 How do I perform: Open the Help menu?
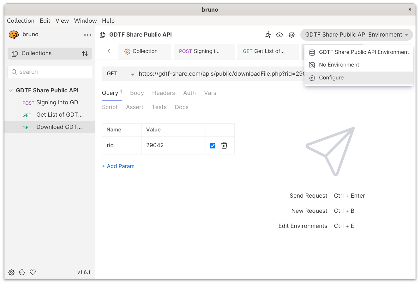(x=108, y=21)
